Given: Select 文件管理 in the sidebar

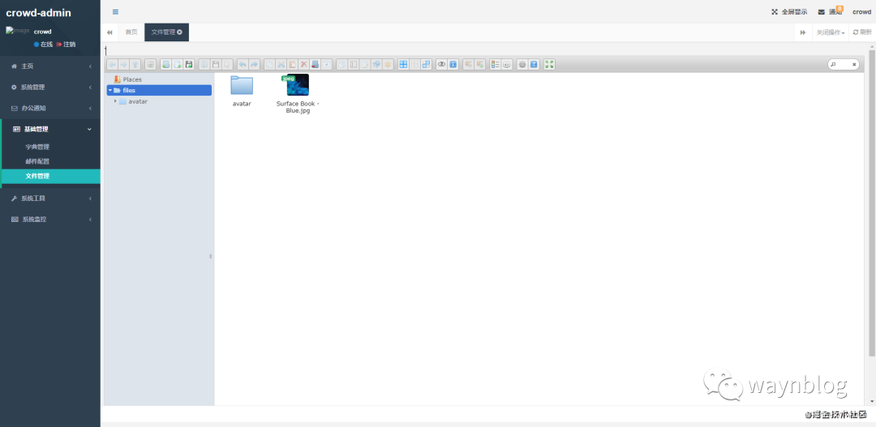Looking at the screenshot, I should (x=50, y=176).
